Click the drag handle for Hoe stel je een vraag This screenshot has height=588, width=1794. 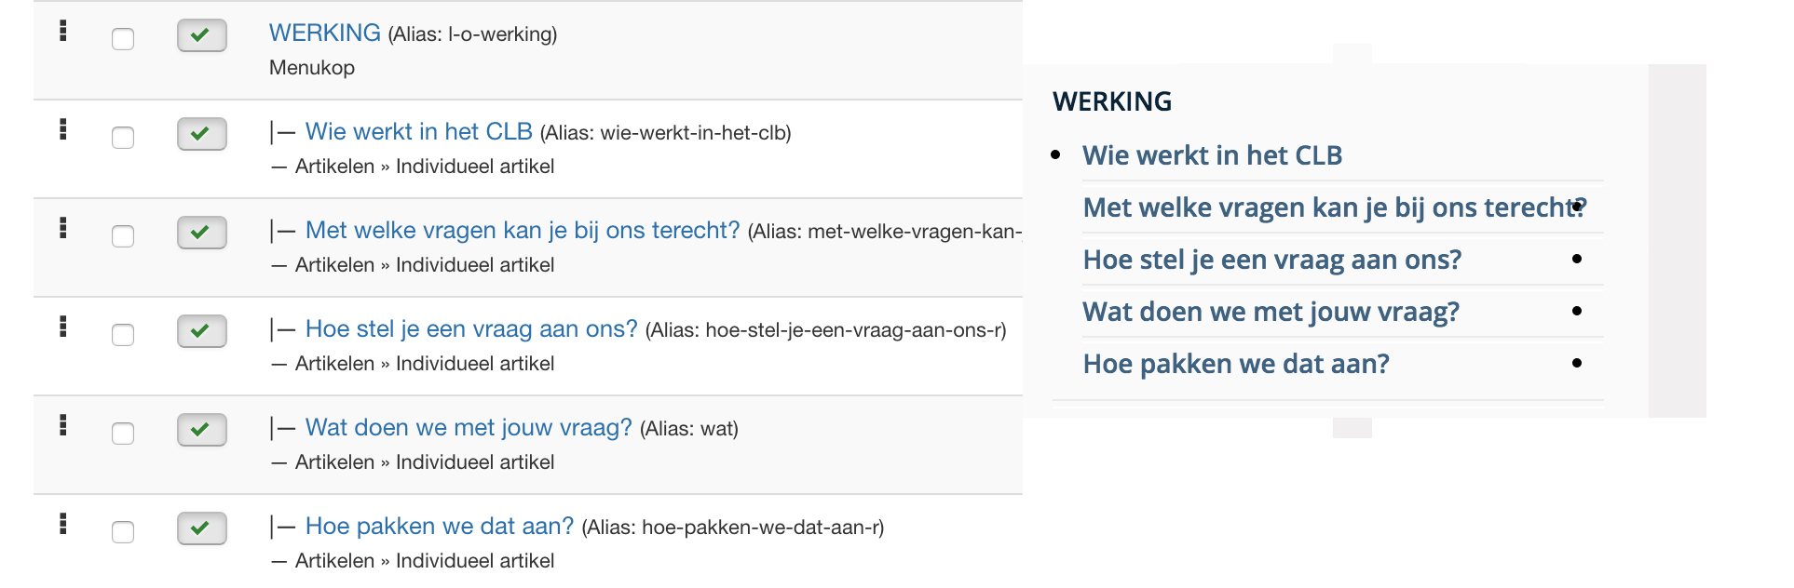[63, 327]
